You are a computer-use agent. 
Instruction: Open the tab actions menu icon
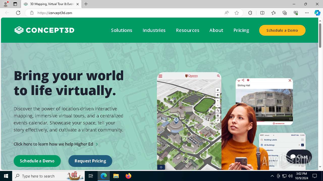coord(15,4)
